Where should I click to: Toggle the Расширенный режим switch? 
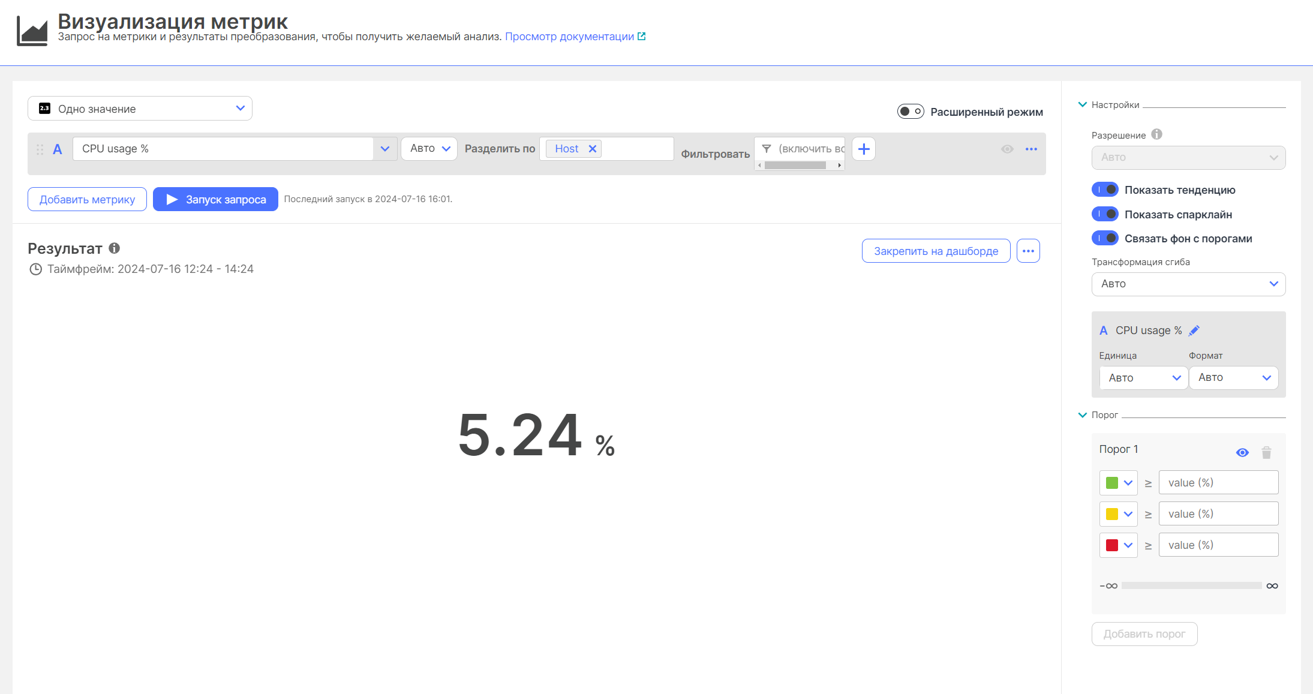(x=910, y=112)
